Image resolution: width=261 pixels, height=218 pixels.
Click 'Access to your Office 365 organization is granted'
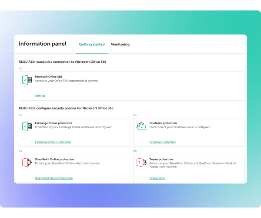[x=67, y=81]
